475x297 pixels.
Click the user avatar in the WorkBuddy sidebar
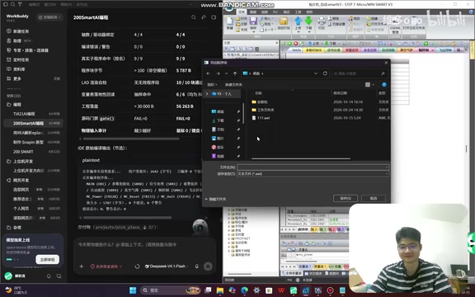coord(8,276)
